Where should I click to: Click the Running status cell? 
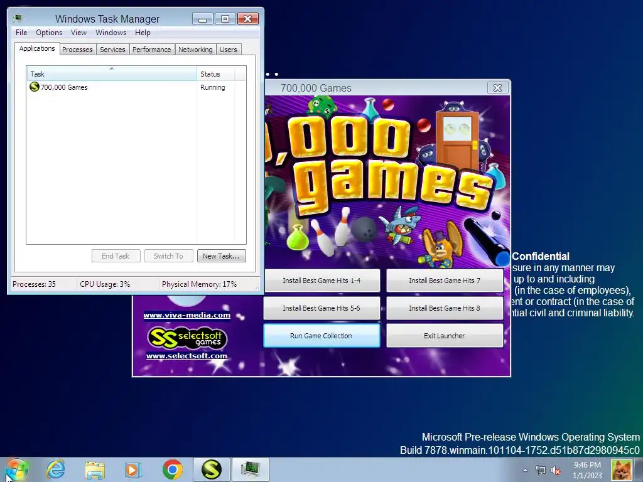pyautogui.click(x=212, y=87)
